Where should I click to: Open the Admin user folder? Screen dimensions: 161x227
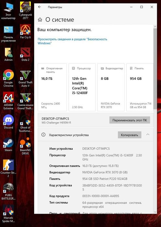8,55
